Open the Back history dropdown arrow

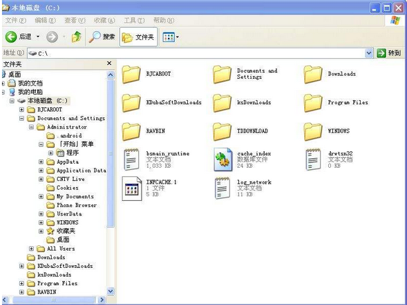(38, 36)
